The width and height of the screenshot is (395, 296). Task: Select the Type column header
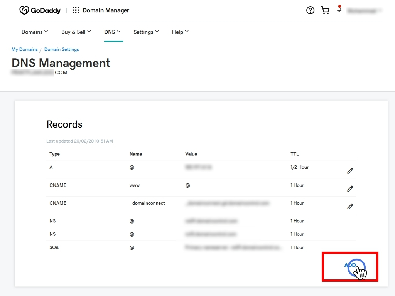pos(54,154)
